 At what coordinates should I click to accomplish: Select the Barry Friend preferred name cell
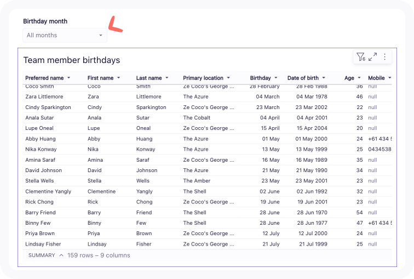41,213
